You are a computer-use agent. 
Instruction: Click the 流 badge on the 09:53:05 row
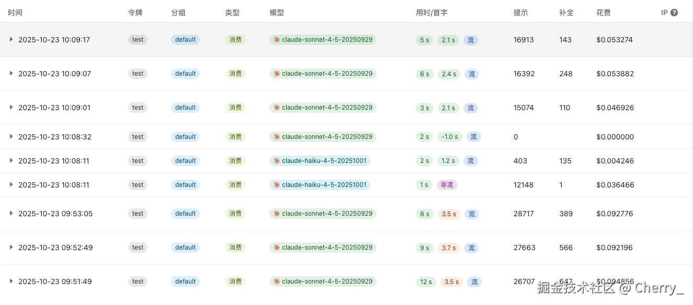click(472, 213)
